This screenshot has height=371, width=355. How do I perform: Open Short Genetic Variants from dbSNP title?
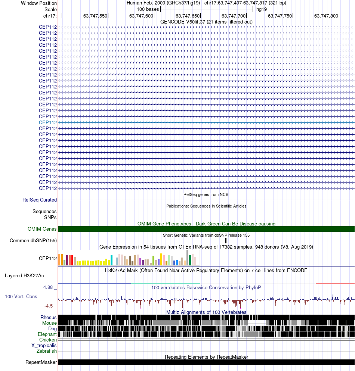206,235
